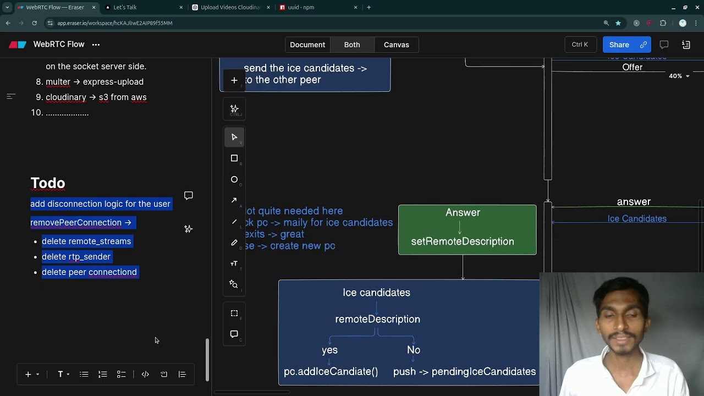Click 'multer → express-upload' list item
The width and height of the screenshot is (704, 396).
pos(95,82)
